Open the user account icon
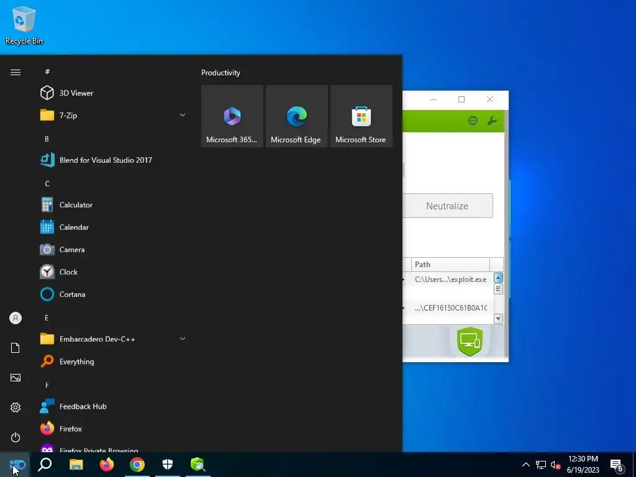This screenshot has width=636, height=477. [x=16, y=318]
